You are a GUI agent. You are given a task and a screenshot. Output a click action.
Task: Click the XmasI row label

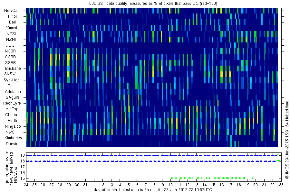tap(12, 28)
